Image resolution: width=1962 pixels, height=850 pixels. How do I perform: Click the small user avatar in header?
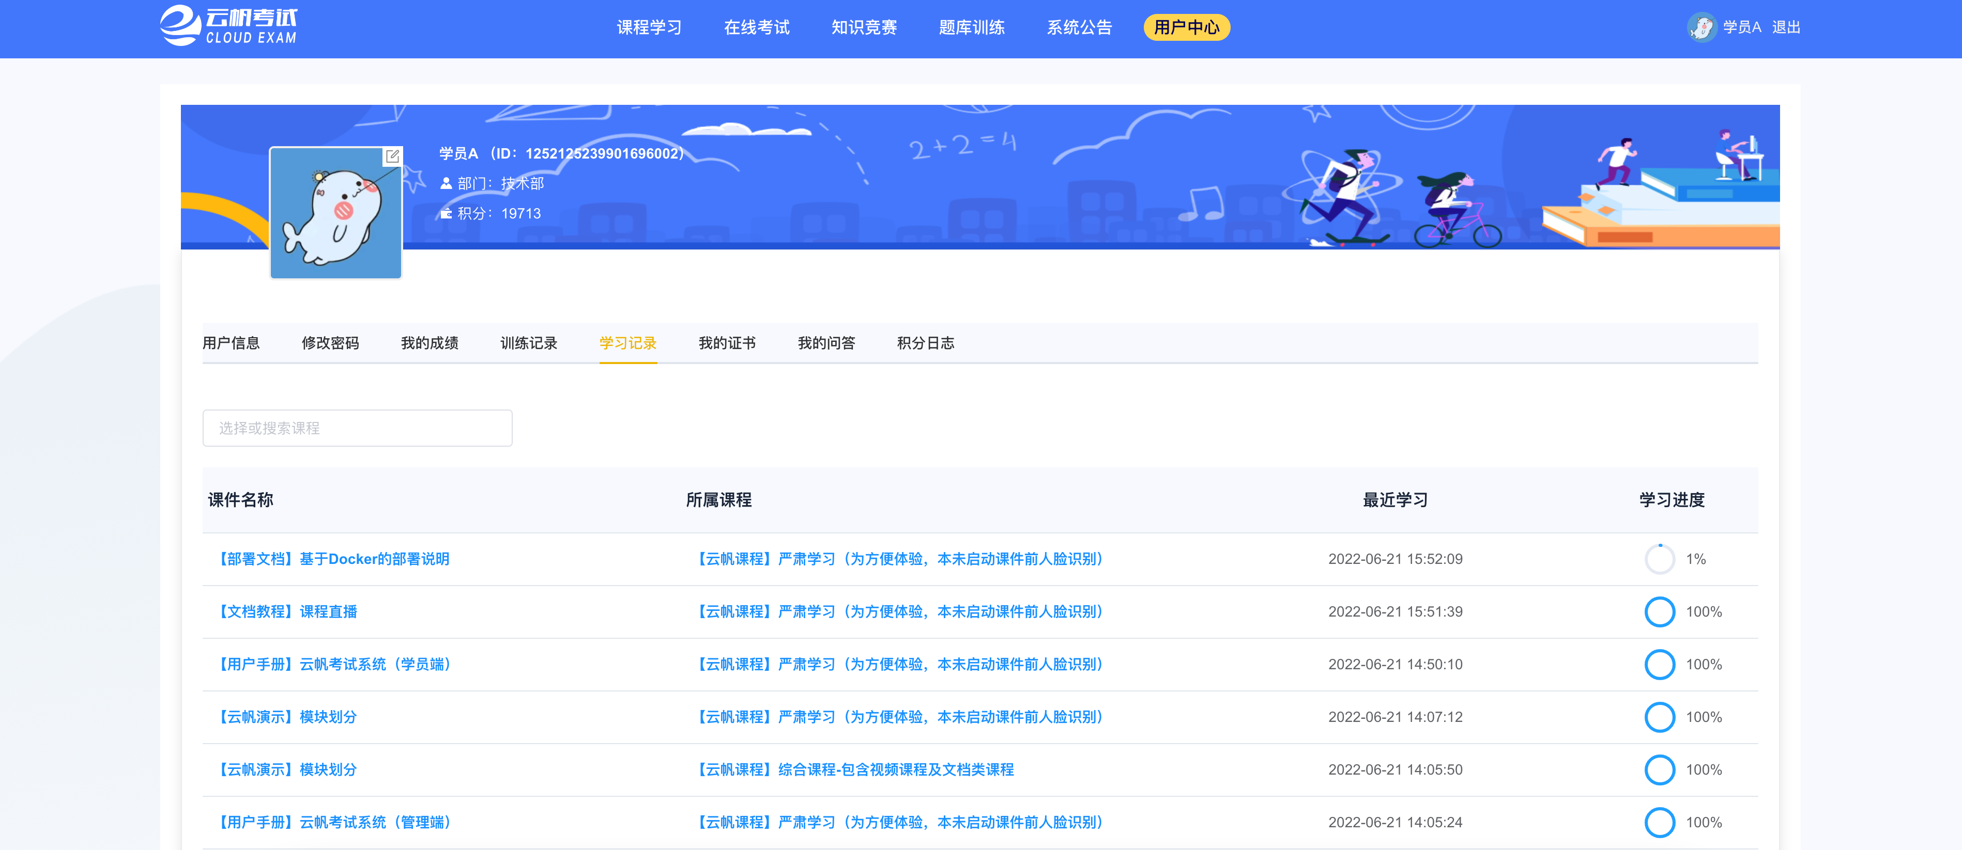pos(1702,27)
